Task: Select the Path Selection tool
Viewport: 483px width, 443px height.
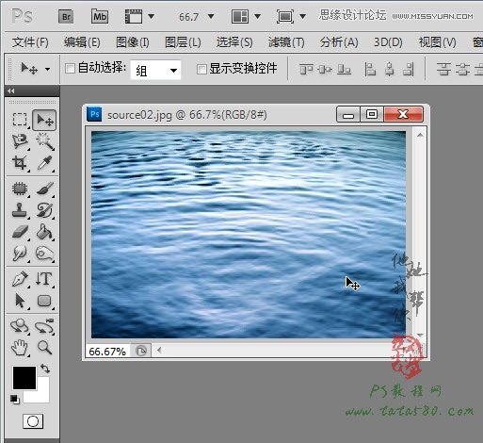Action: click(20, 301)
